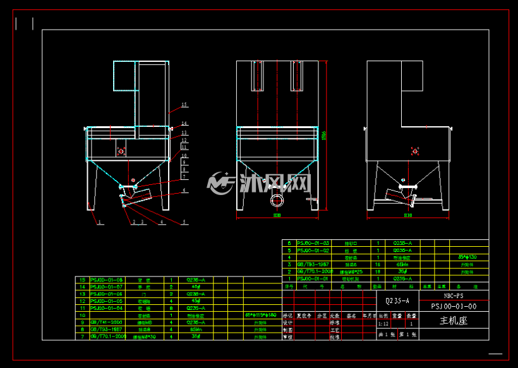Click part code PSJ00-01-06 in parts list

pos(106,294)
